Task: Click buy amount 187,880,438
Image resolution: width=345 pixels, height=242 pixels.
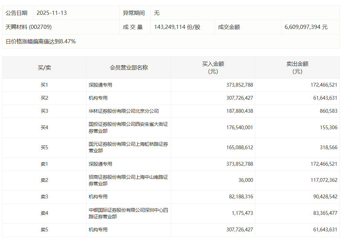Action: pyautogui.click(x=240, y=111)
